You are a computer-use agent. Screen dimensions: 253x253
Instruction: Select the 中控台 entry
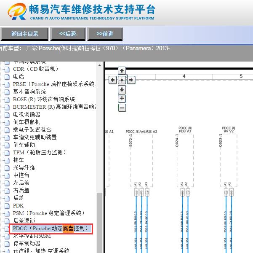(x=21, y=175)
